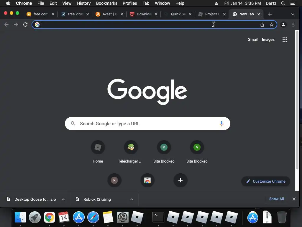Screen dimensions: 302x227
Task: Open the Home shortcut tile
Action: (98, 152)
